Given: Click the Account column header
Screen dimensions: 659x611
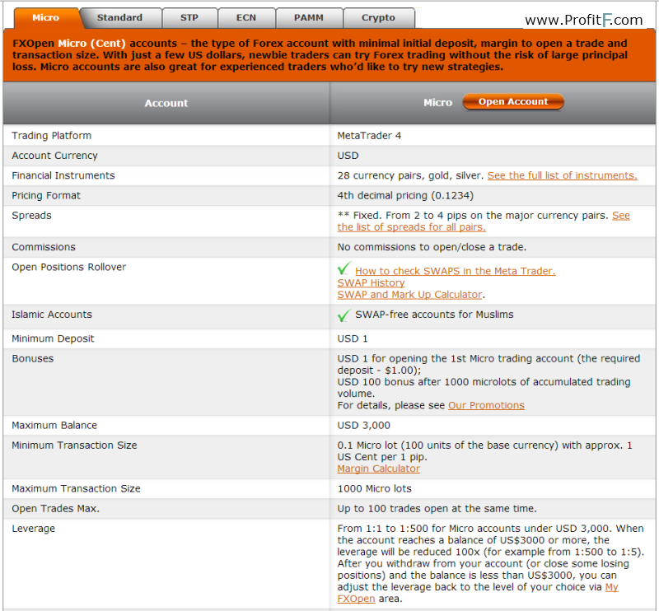Looking at the screenshot, I should point(166,103).
